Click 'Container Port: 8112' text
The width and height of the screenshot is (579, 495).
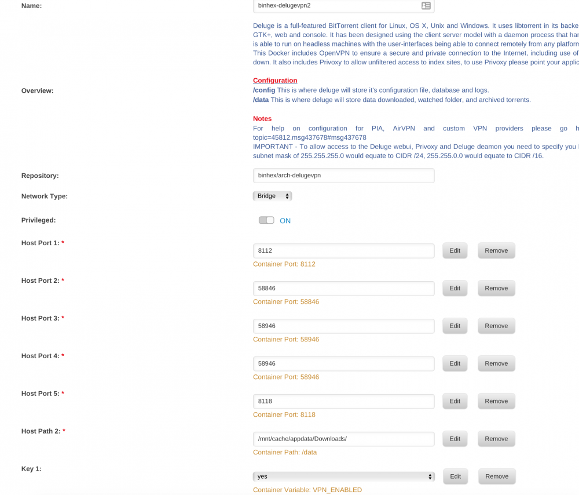click(x=284, y=264)
